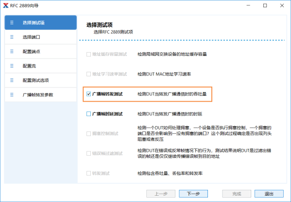The height and width of the screenshot is (202, 291).
Task: Click the list icon beside 选择端口
Action: (12, 37)
